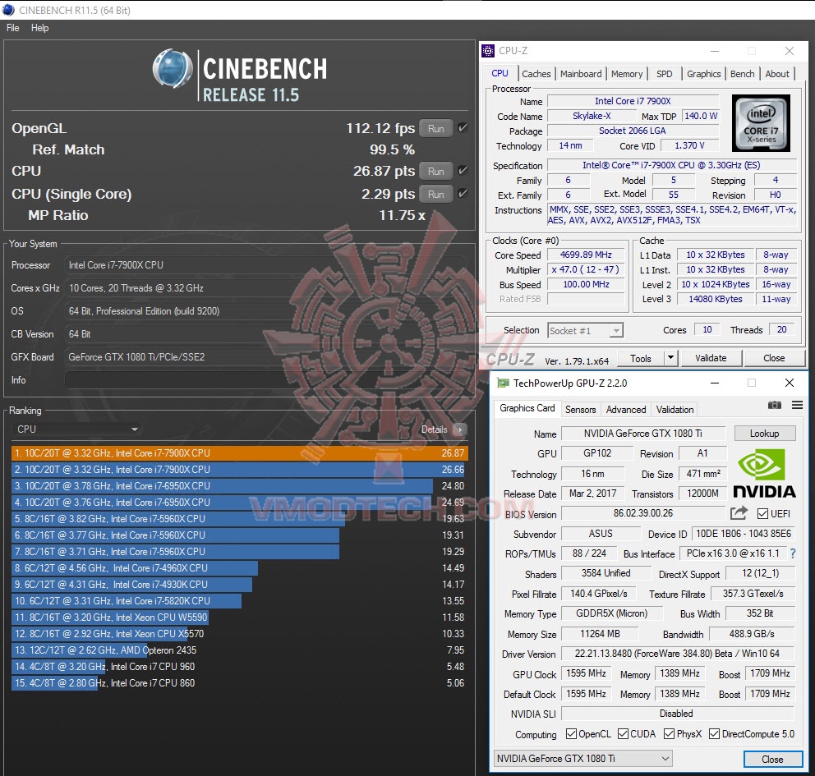Click the Intel Core i7 X-series logo
This screenshot has width=815, height=776.
(x=761, y=123)
